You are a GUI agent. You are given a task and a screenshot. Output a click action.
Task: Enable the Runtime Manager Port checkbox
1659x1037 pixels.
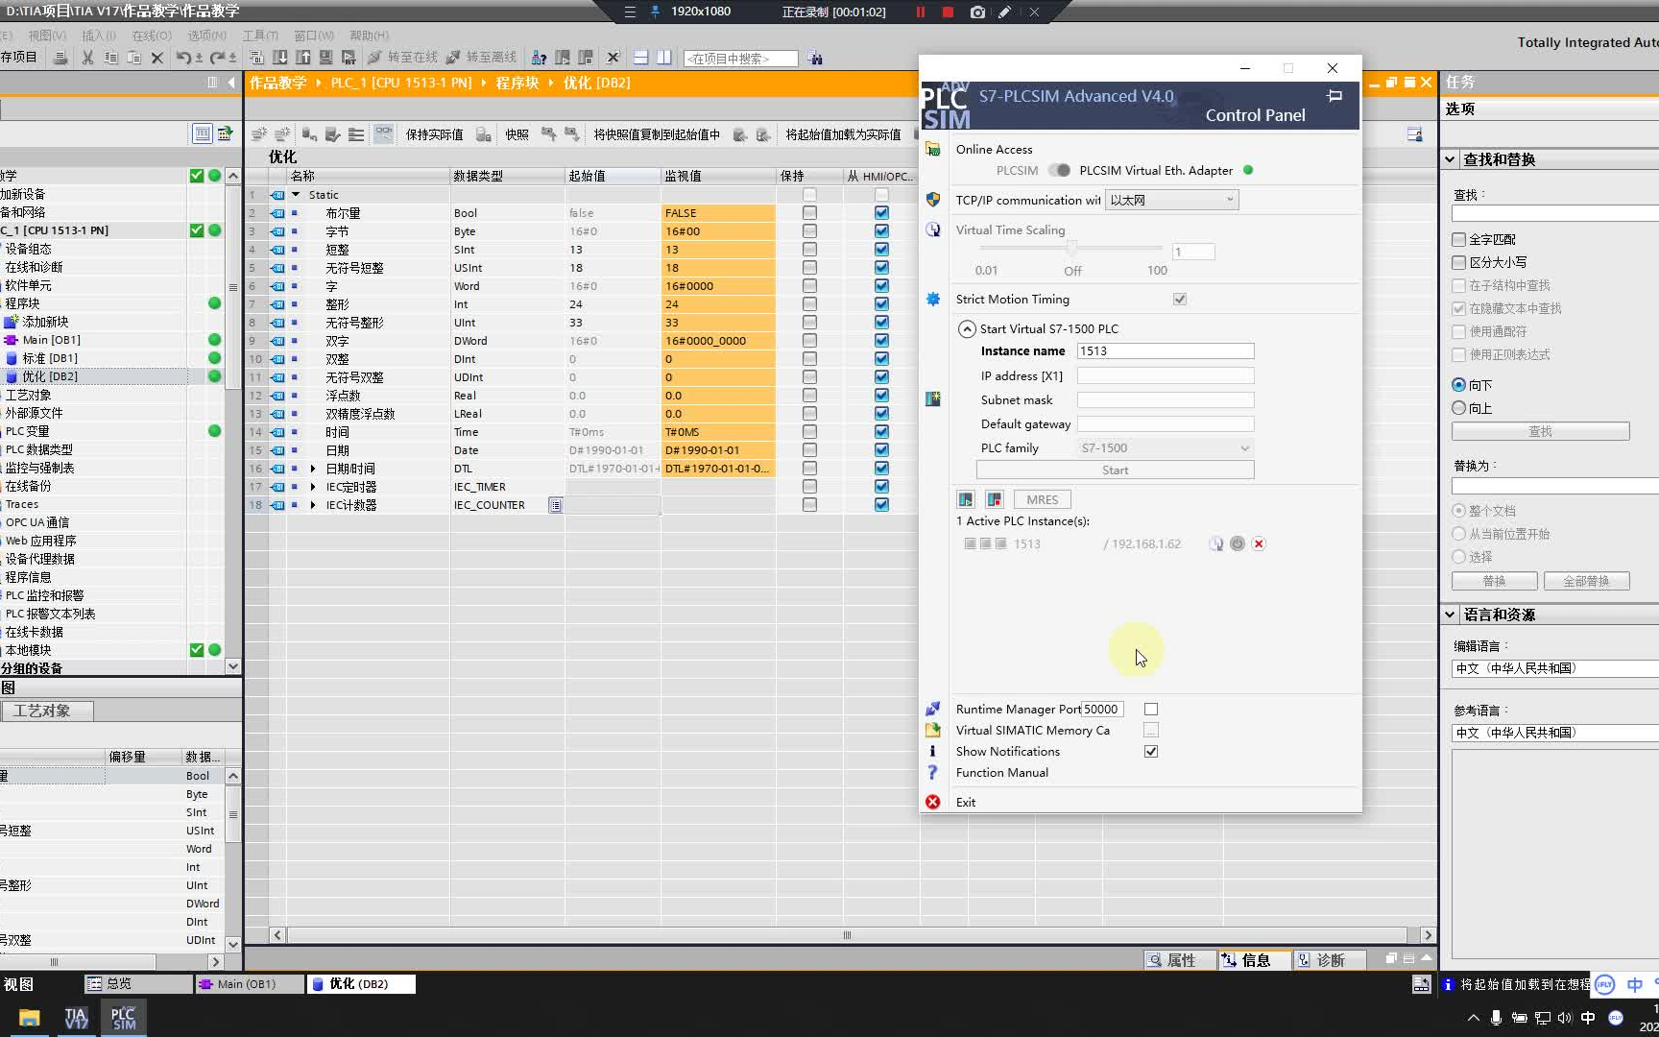pyautogui.click(x=1151, y=709)
